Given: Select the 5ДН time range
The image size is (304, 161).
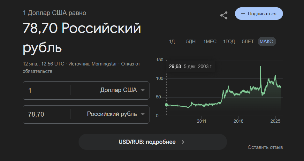Looking at the screenshot, I should point(191,42).
